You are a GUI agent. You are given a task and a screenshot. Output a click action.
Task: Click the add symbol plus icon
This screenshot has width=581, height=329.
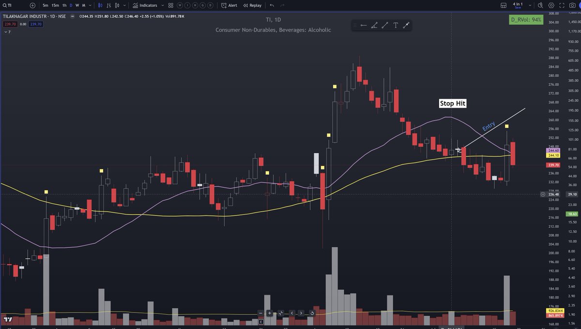pos(32,5)
